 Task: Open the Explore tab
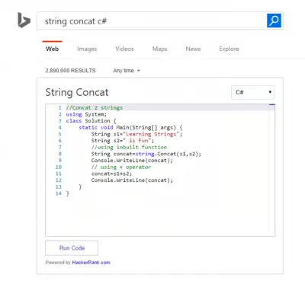(229, 49)
